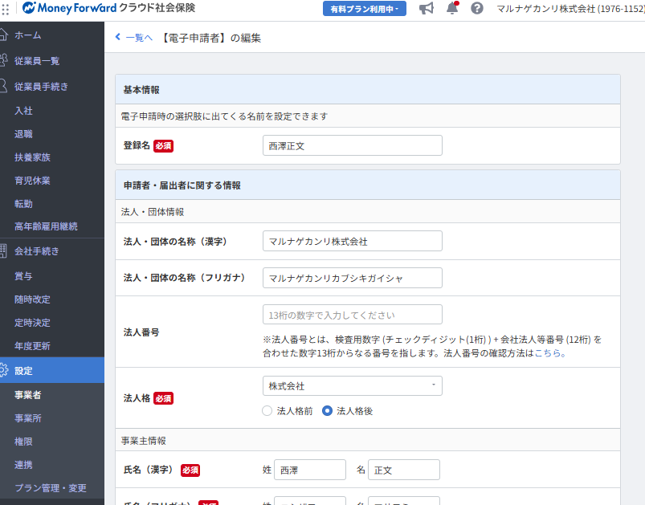
Task: Expand the 有料プラン利用中 dropdown
Action: tap(365, 9)
